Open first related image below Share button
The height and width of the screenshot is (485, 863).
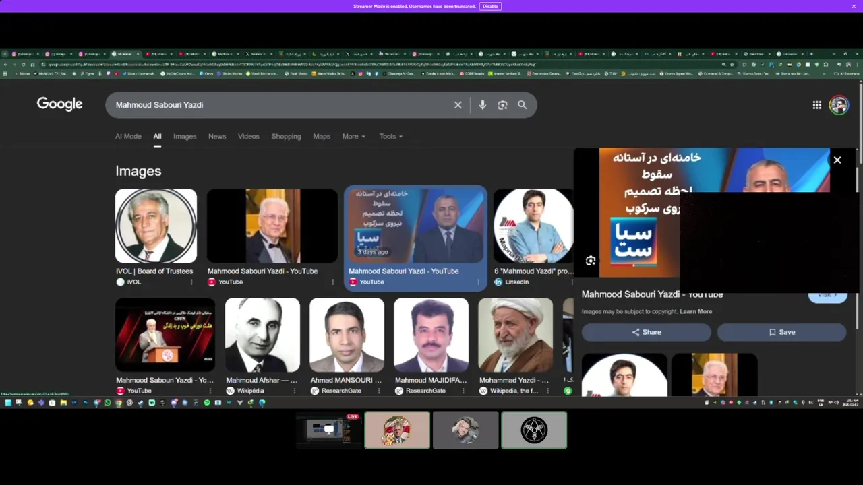click(624, 375)
